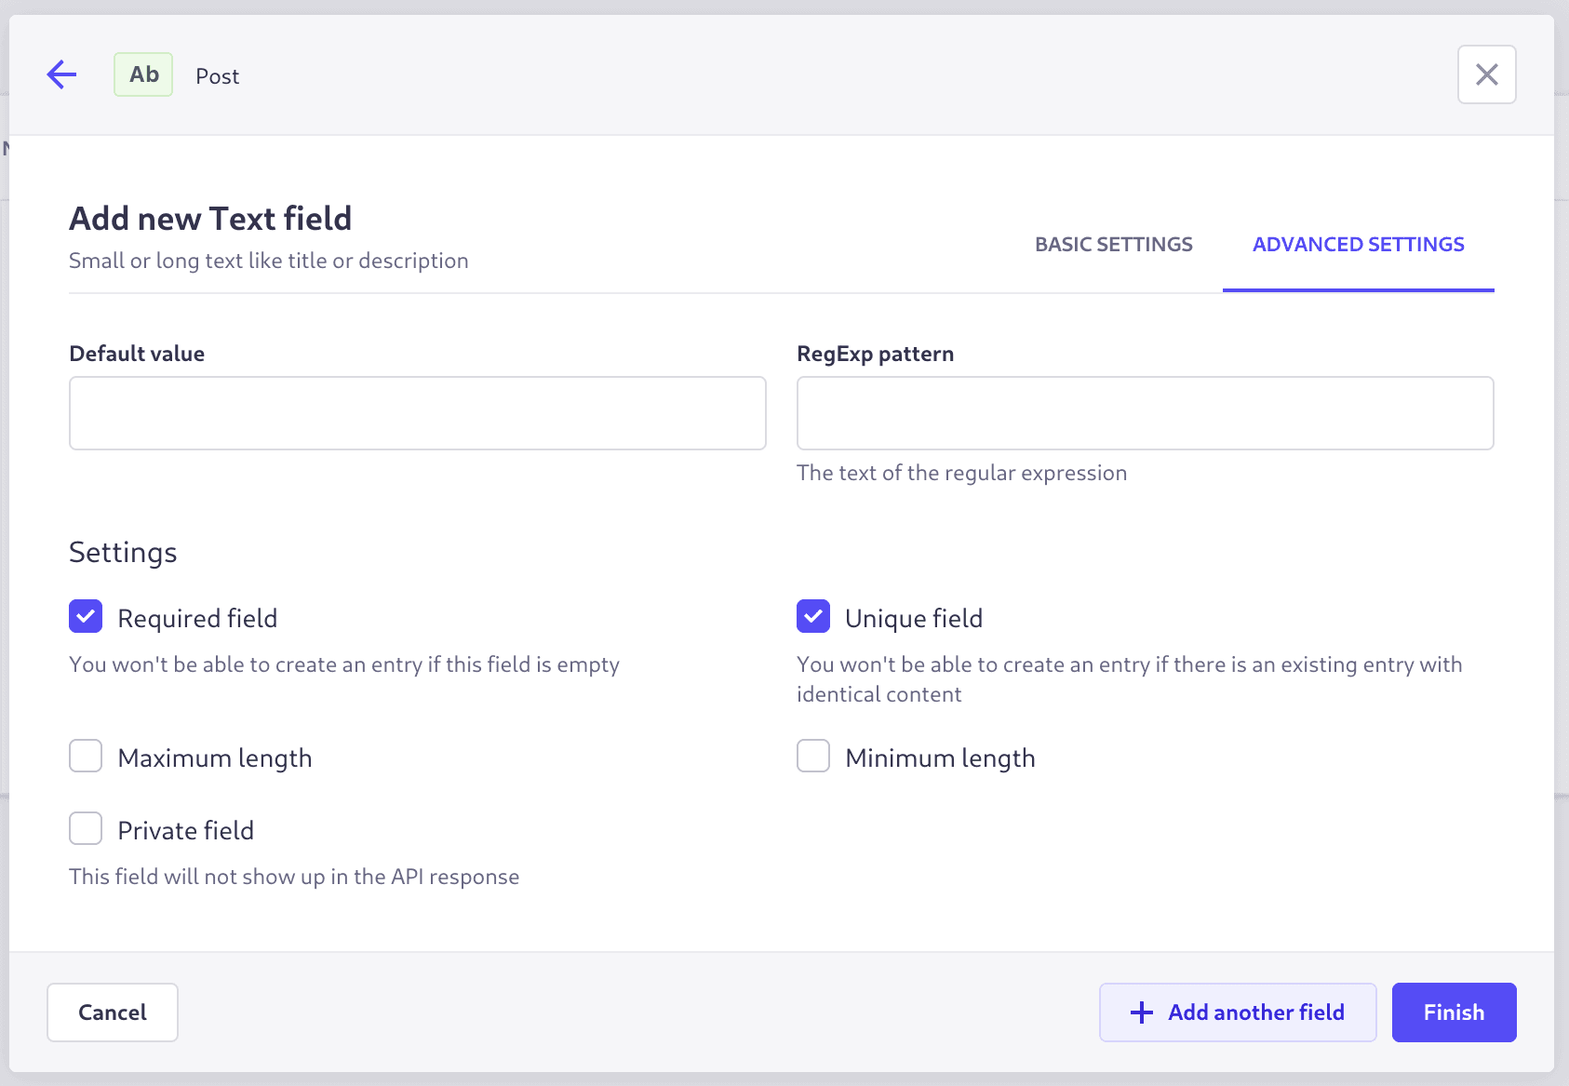Screen dimensions: 1569x1086
Task: Click the back arrow to return
Action: [61, 74]
